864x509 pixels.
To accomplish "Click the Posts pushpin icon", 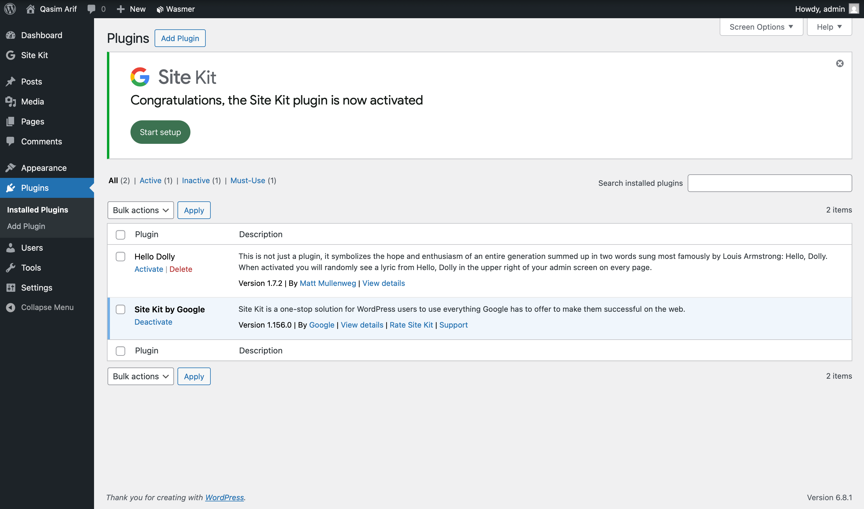I will 11,81.
